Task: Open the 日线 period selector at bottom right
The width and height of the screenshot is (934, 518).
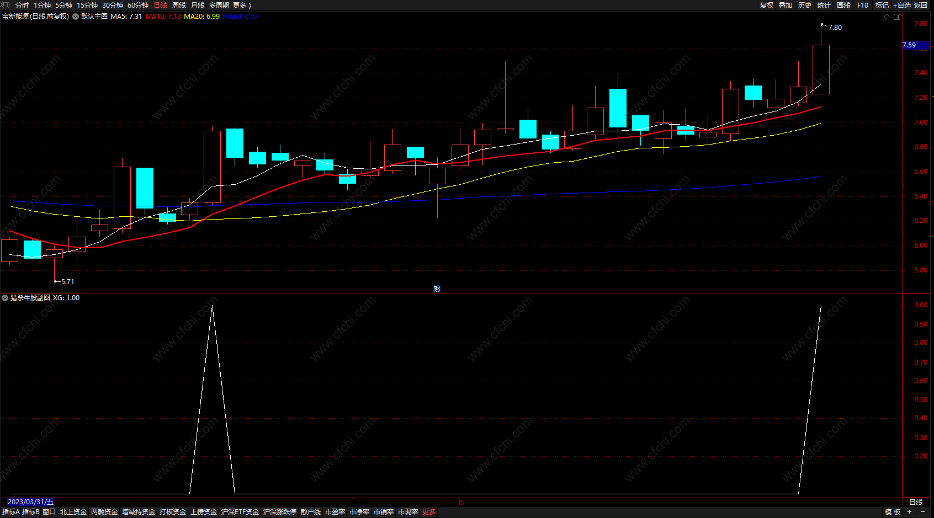Action: (x=916, y=502)
